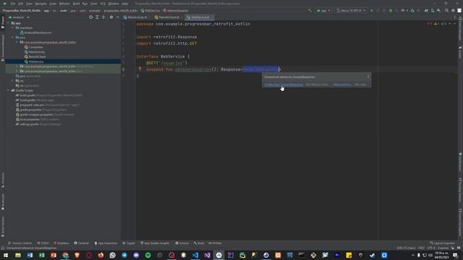Click the Create class UsuarioResponse link
Viewport: 463px width, 260px height.
pyautogui.click(x=284, y=84)
